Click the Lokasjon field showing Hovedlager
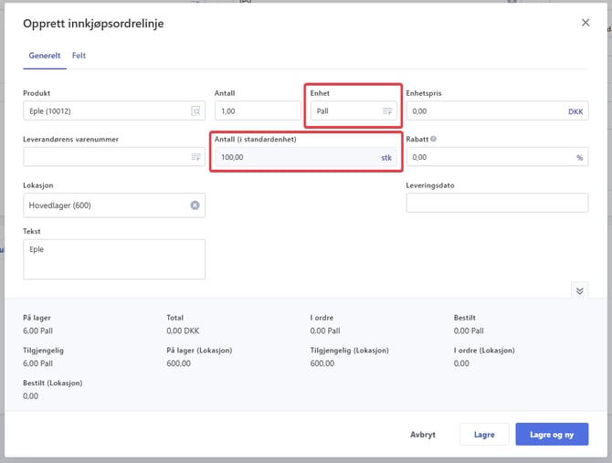 [x=105, y=205]
